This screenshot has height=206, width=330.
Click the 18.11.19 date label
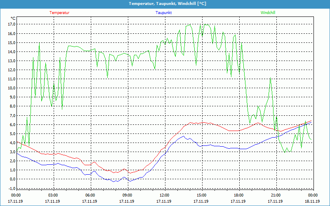point(312,201)
